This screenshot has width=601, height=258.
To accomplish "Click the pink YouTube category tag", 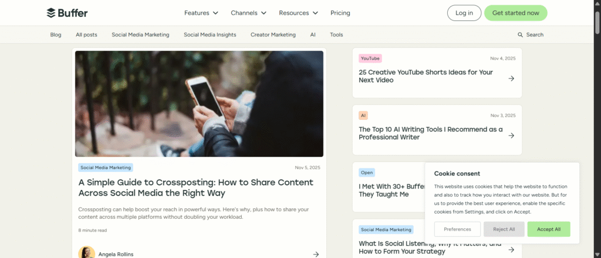I will click(x=370, y=59).
